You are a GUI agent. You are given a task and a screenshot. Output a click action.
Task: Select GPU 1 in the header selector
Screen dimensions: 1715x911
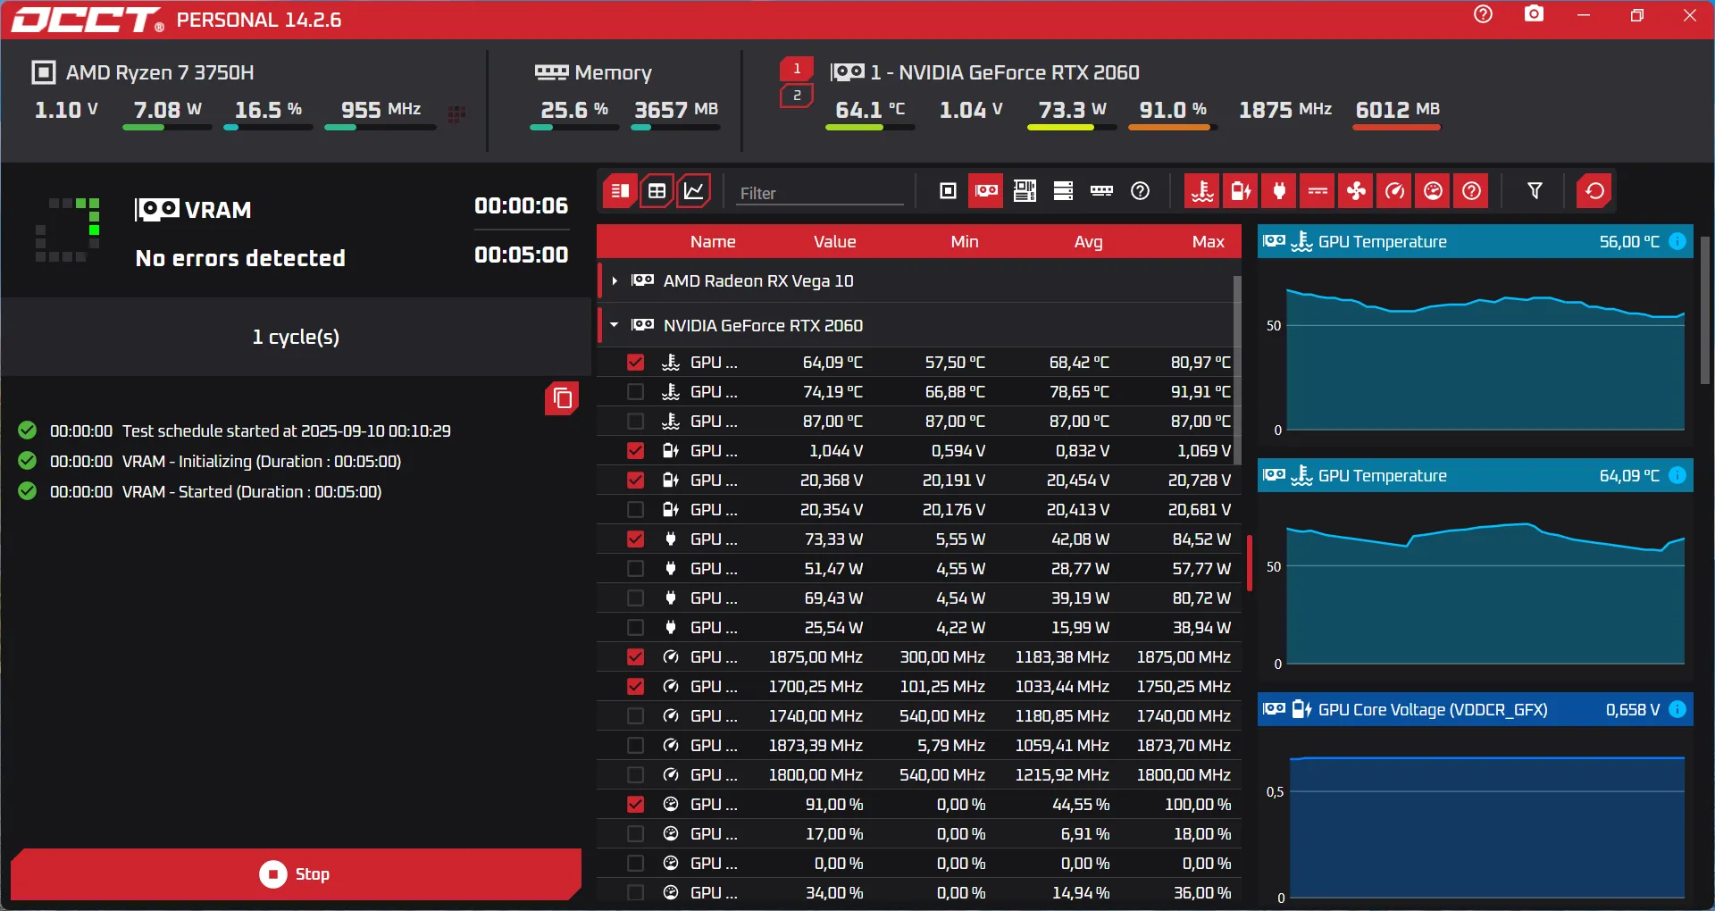(797, 69)
